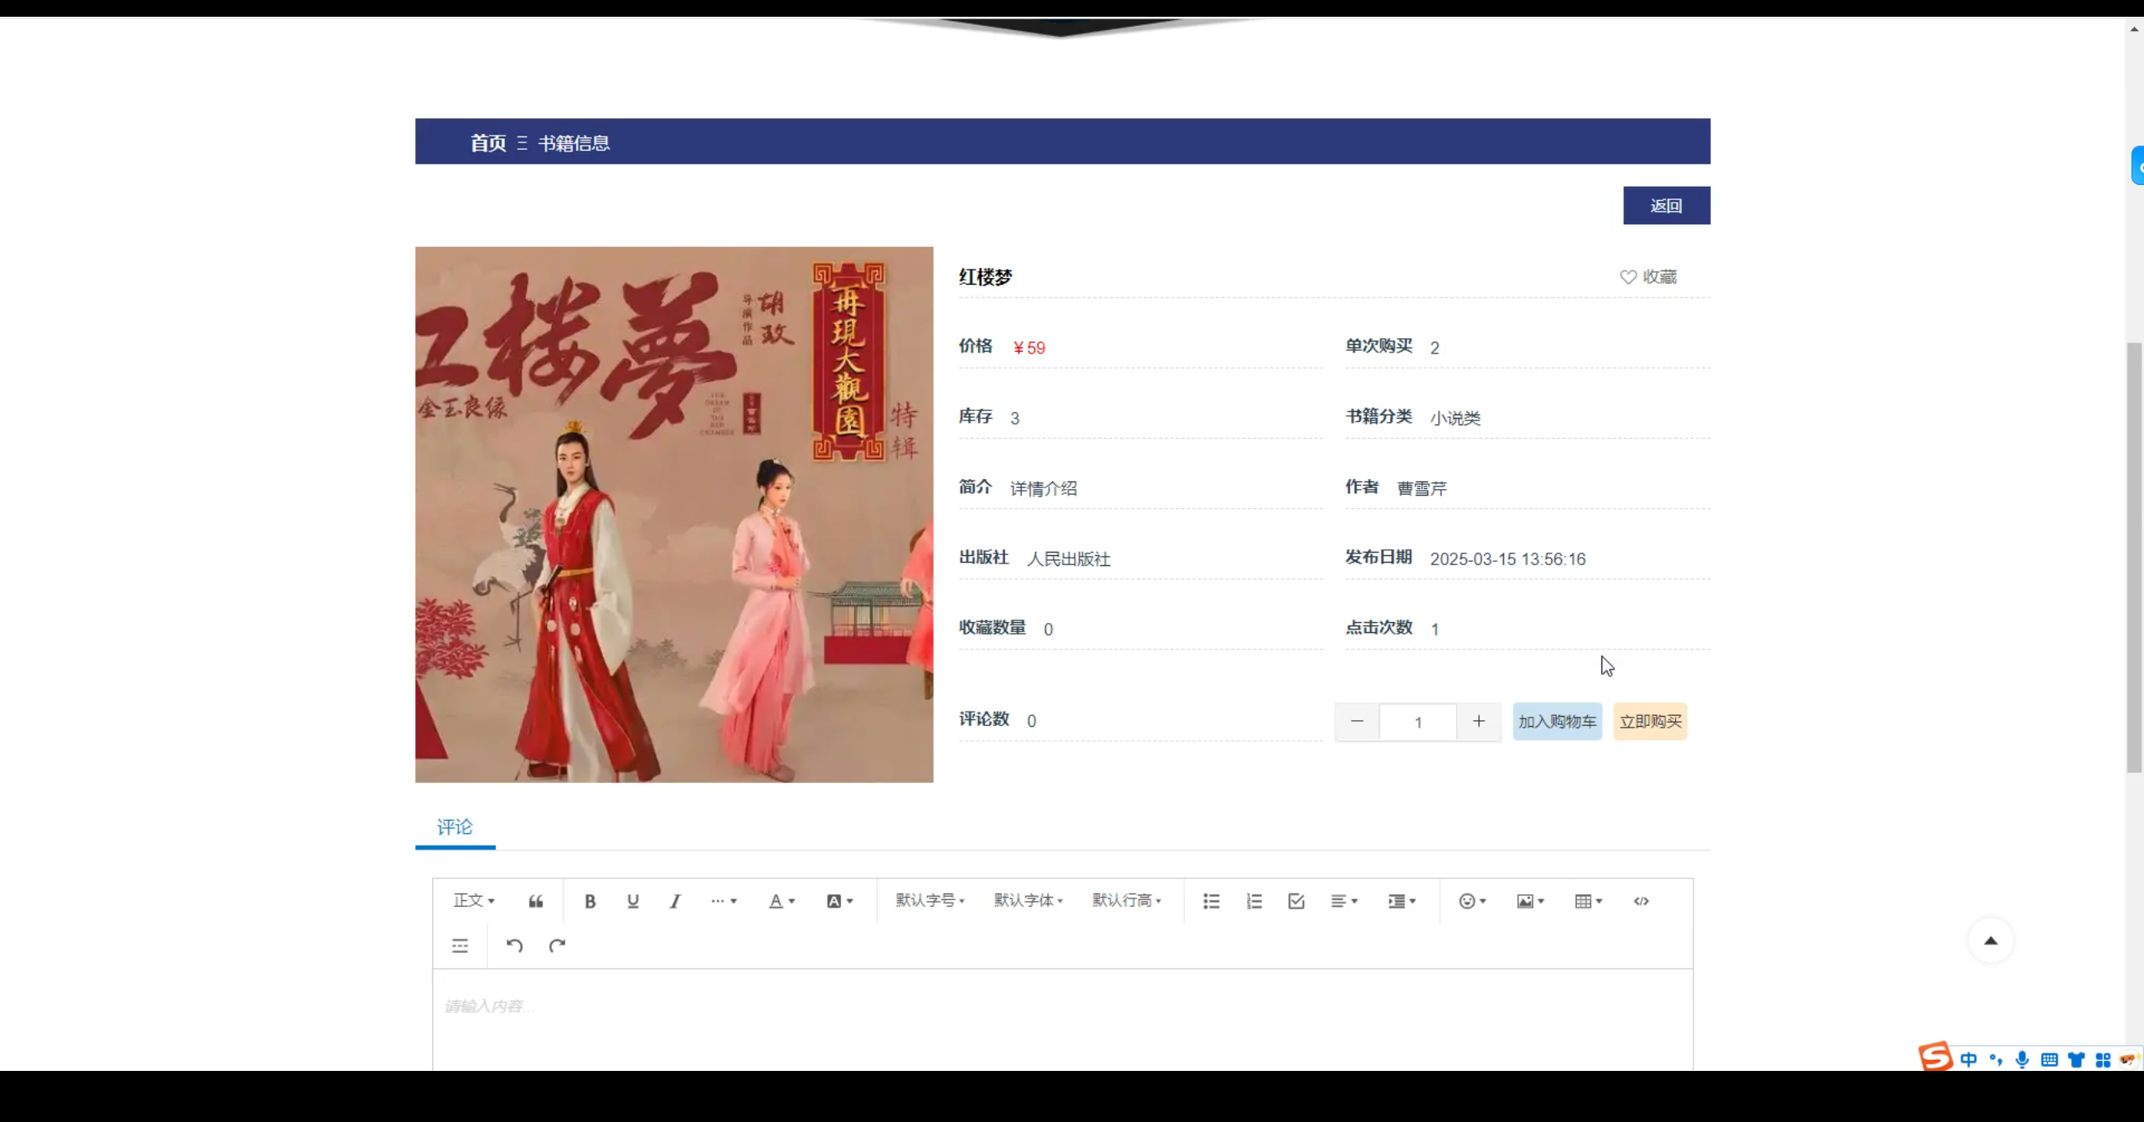Open the 默认字号 font size dropdown
The image size is (2144, 1122).
930,900
